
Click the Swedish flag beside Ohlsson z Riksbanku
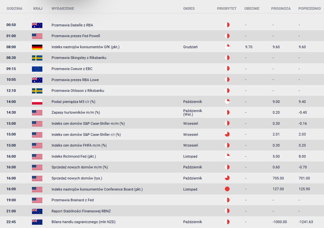point(37,91)
